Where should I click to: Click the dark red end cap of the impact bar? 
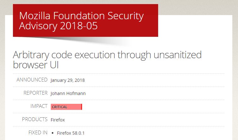click(x=81, y=107)
